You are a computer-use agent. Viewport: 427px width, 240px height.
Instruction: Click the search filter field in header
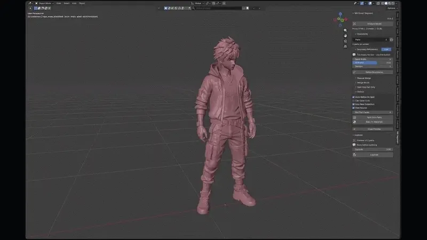[x=217, y=8]
